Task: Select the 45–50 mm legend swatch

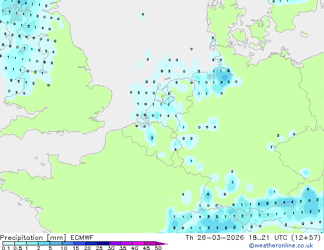Action: coord(150,243)
